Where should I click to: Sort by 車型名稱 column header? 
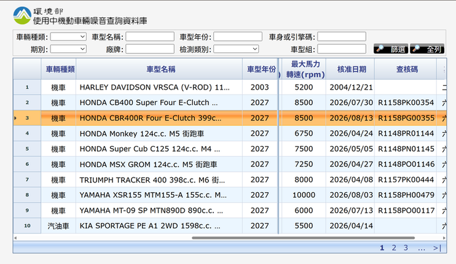click(x=159, y=69)
